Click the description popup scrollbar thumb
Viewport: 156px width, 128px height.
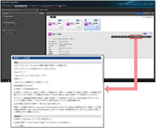tap(103, 70)
